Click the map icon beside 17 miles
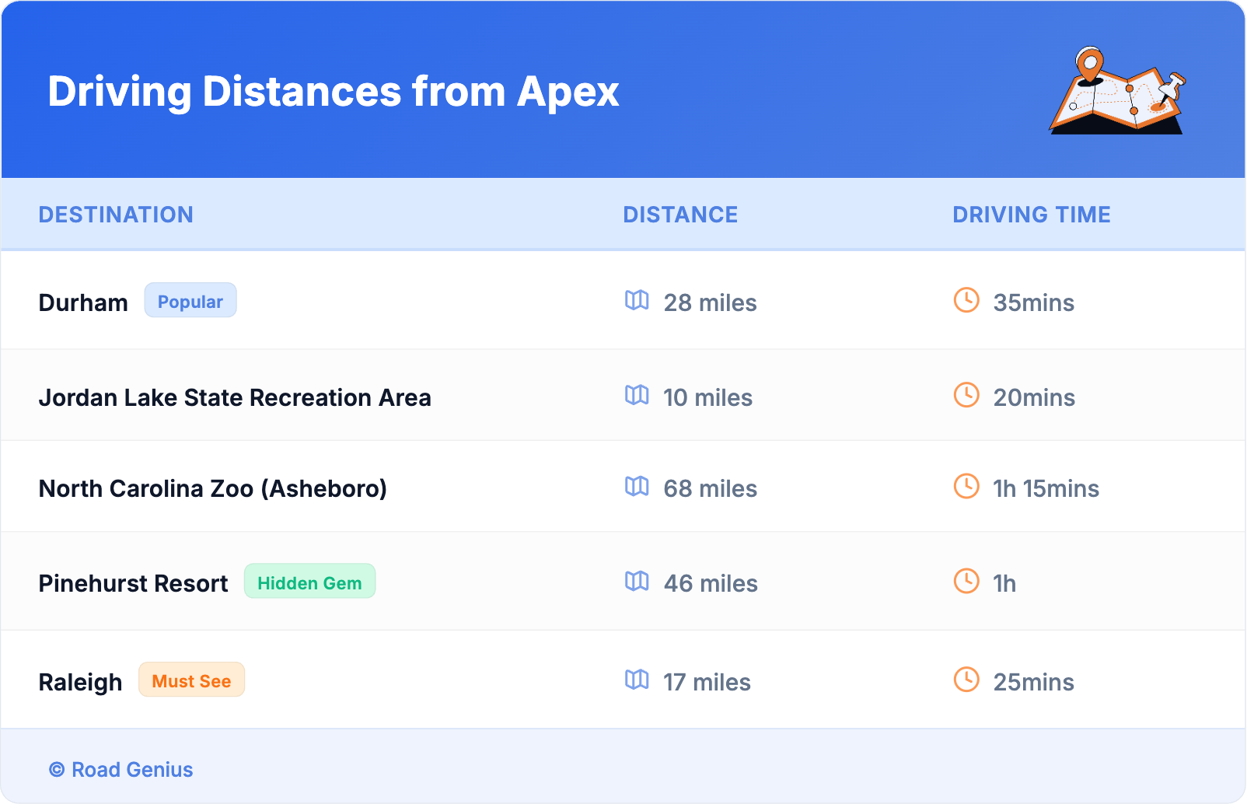The width and height of the screenshot is (1247, 804). click(637, 680)
